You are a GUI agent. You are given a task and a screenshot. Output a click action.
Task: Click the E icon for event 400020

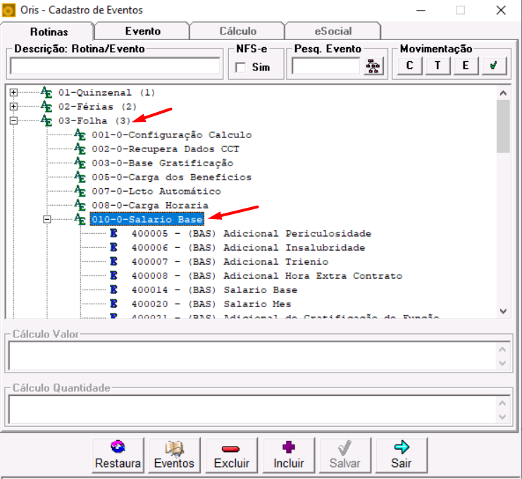pos(113,304)
